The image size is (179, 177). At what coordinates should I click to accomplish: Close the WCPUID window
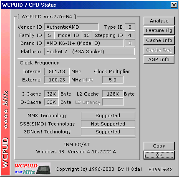pos(174,5)
